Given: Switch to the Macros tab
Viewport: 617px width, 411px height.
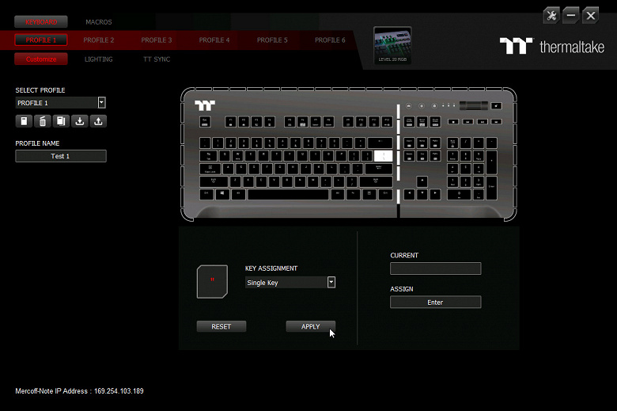Looking at the screenshot, I should (99, 22).
